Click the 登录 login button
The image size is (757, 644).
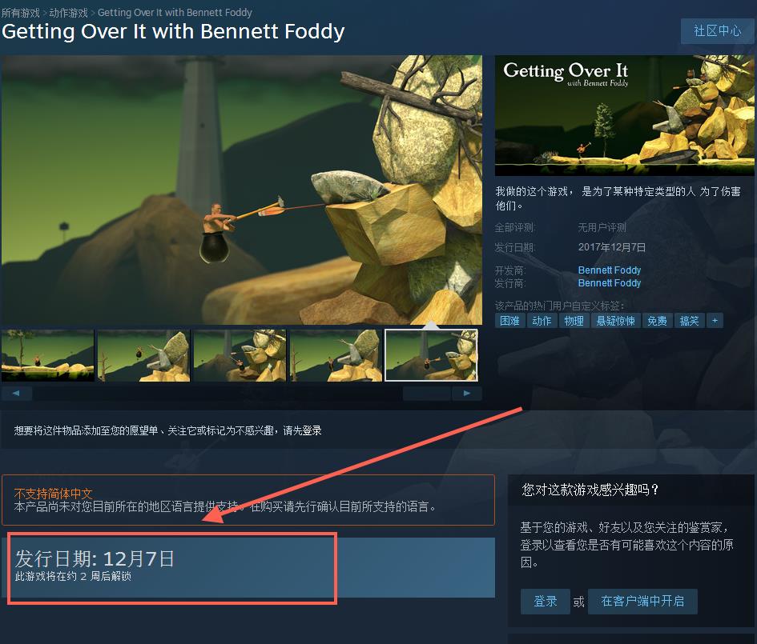coord(545,601)
